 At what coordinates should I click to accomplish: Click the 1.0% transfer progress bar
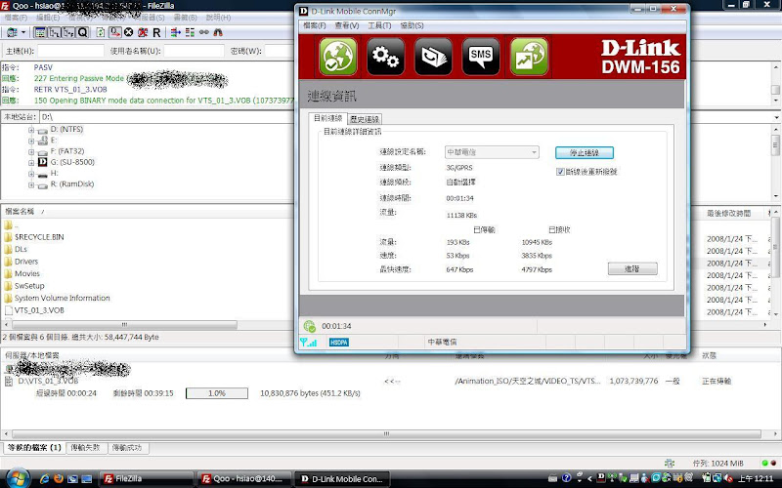[217, 393]
